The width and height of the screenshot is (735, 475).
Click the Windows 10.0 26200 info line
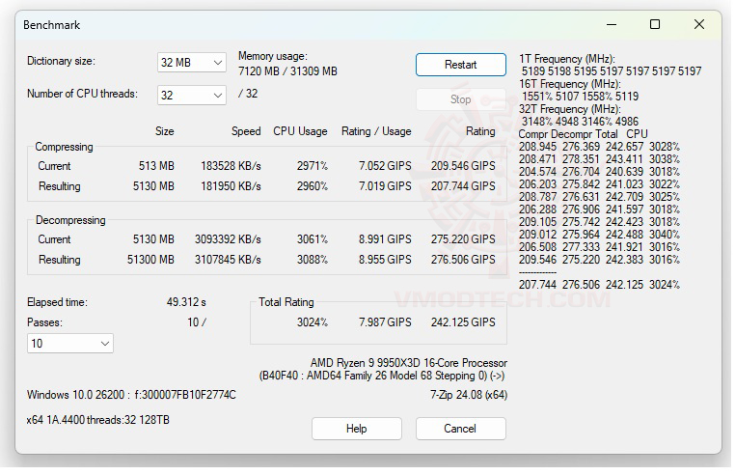[131, 395]
